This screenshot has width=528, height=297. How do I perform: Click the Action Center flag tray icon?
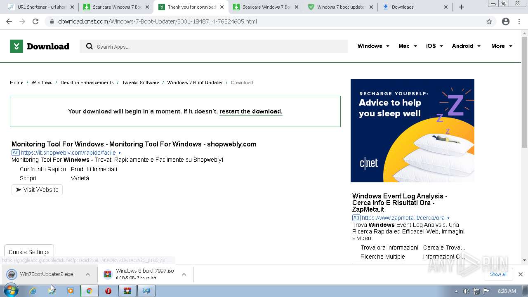[x=486, y=291]
